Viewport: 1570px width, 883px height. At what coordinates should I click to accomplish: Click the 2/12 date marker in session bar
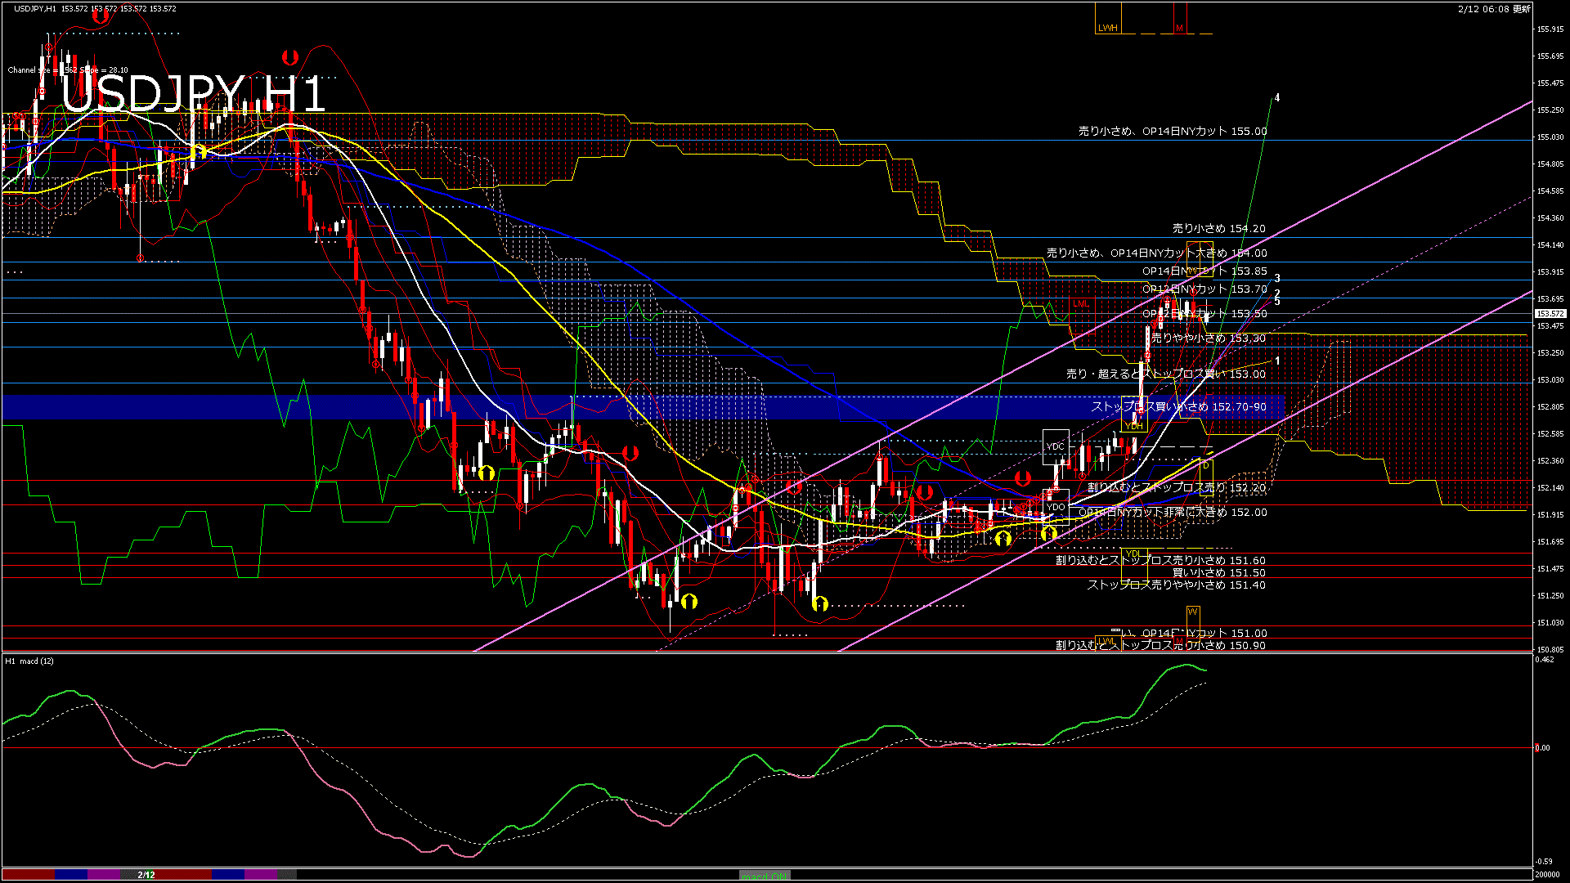(x=146, y=875)
